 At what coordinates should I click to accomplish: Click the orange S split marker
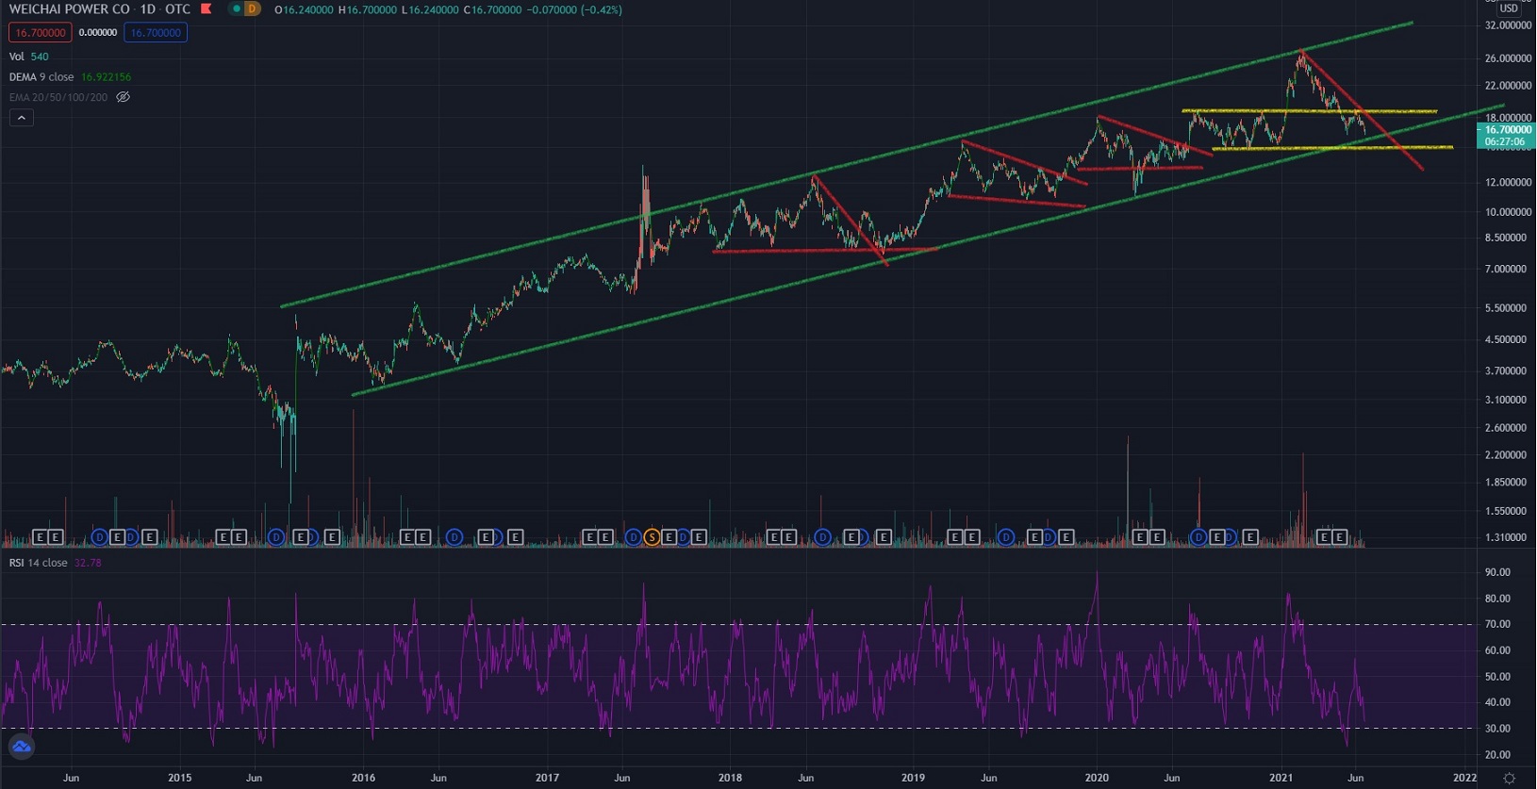[652, 537]
